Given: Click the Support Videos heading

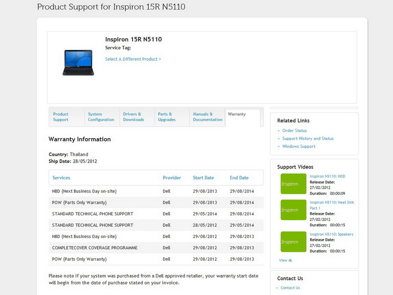Looking at the screenshot, I should pos(295,167).
